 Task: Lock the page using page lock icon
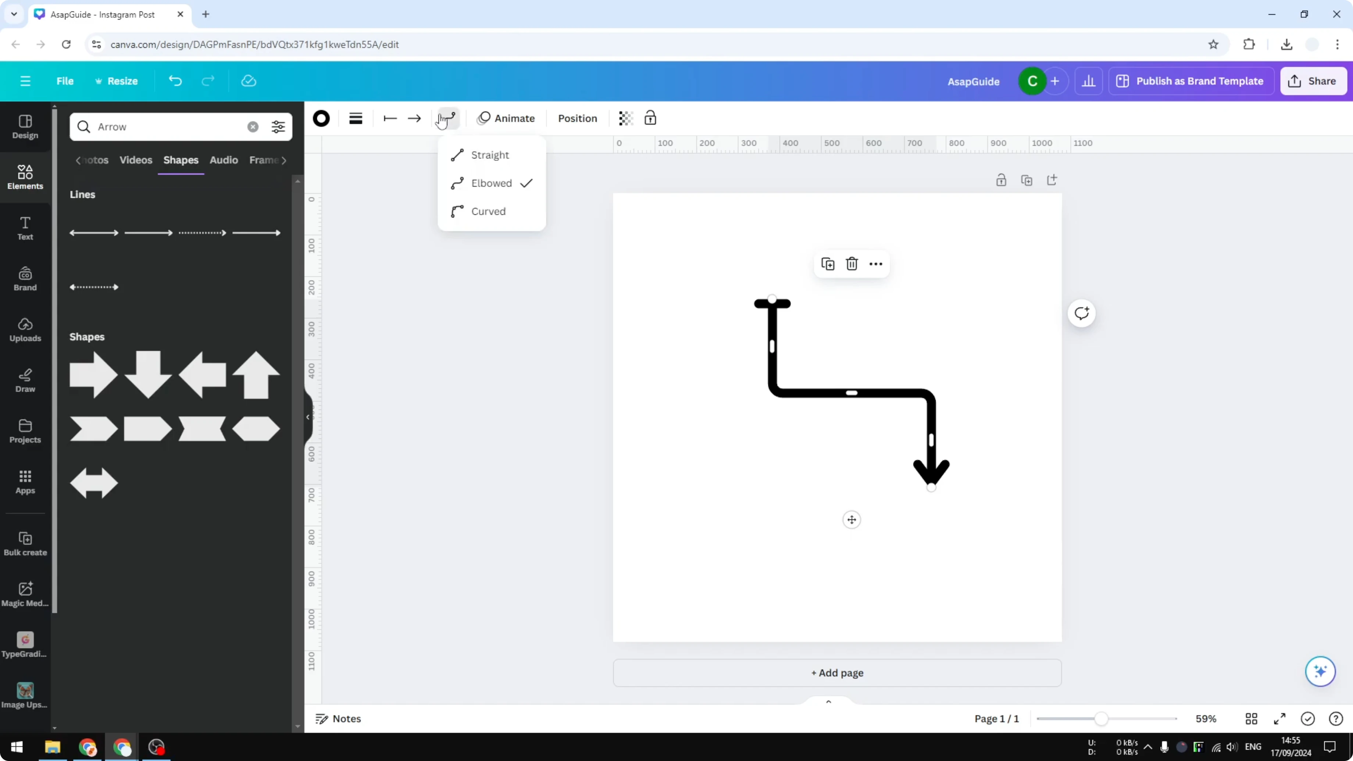(x=1001, y=181)
